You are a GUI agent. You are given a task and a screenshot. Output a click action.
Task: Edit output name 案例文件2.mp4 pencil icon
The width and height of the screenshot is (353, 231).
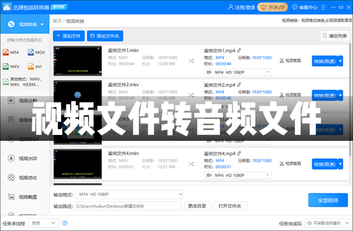239,85
